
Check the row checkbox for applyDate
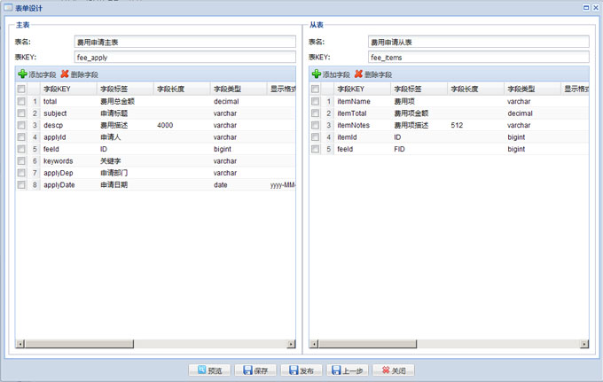(x=21, y=184)
